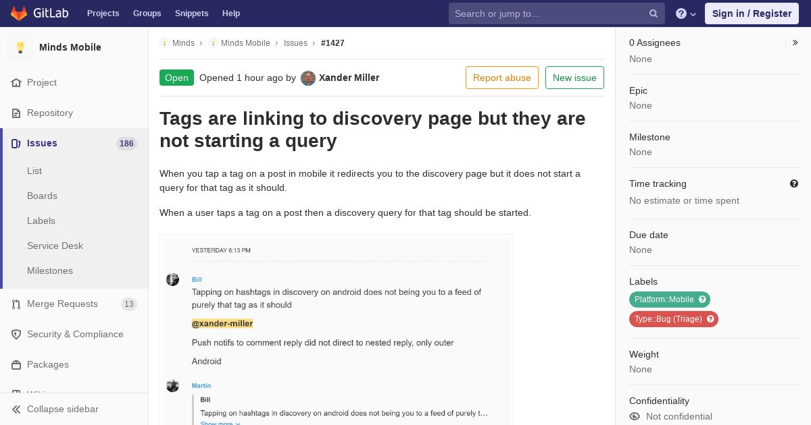Click the green Open status badge
Screen dimensions: 811x425
pyautogui.click(x=176, y=78)
